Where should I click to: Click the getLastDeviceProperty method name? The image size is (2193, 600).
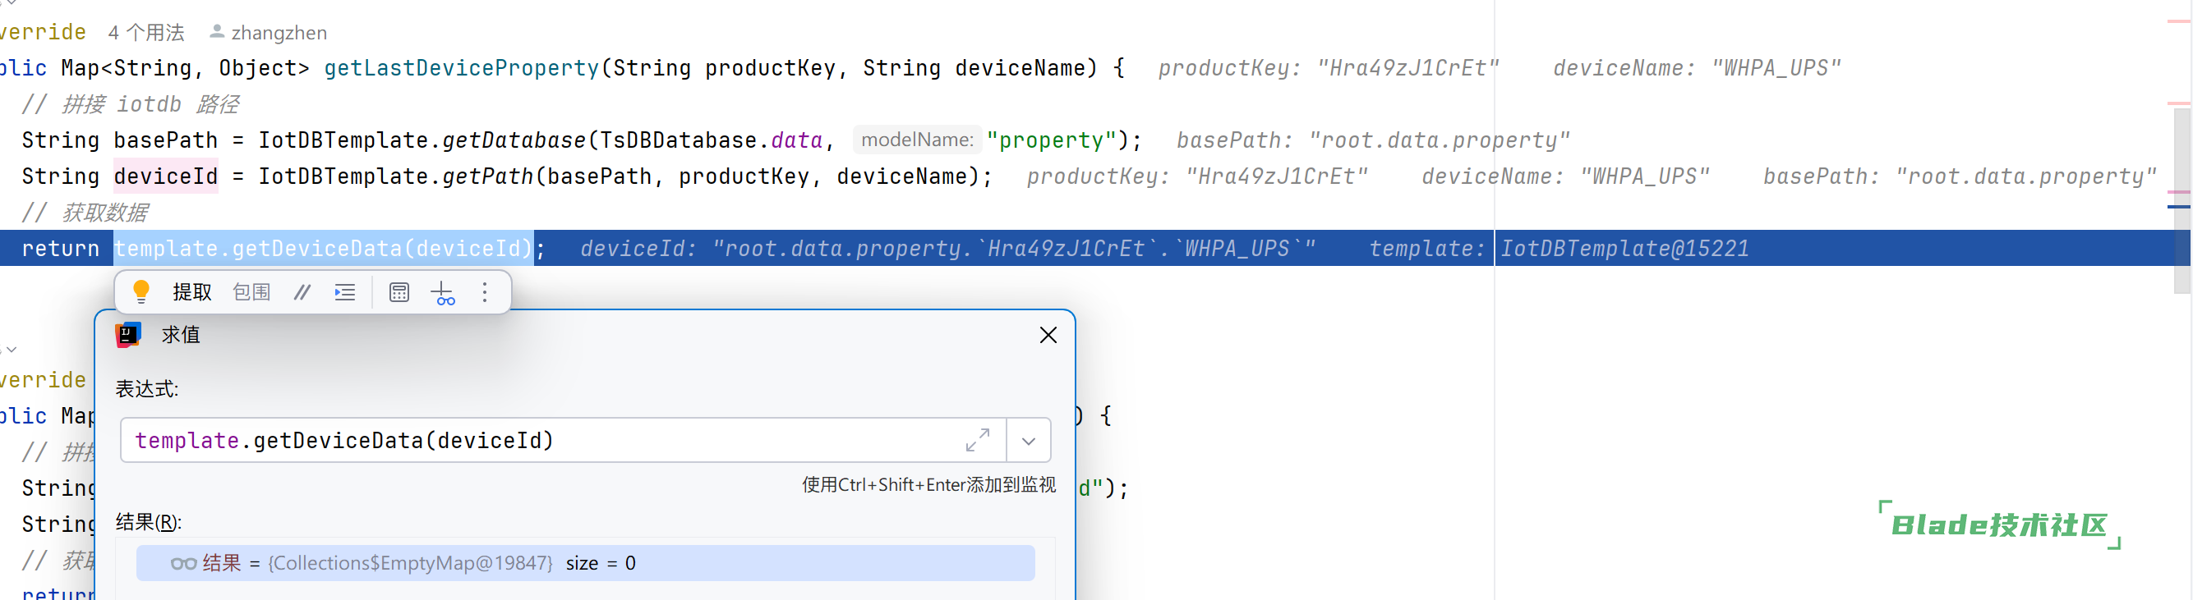coord(462,68)
